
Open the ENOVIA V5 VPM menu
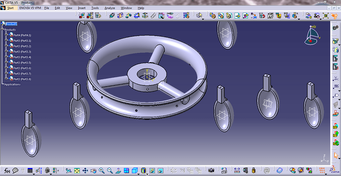tap(29, 8)
